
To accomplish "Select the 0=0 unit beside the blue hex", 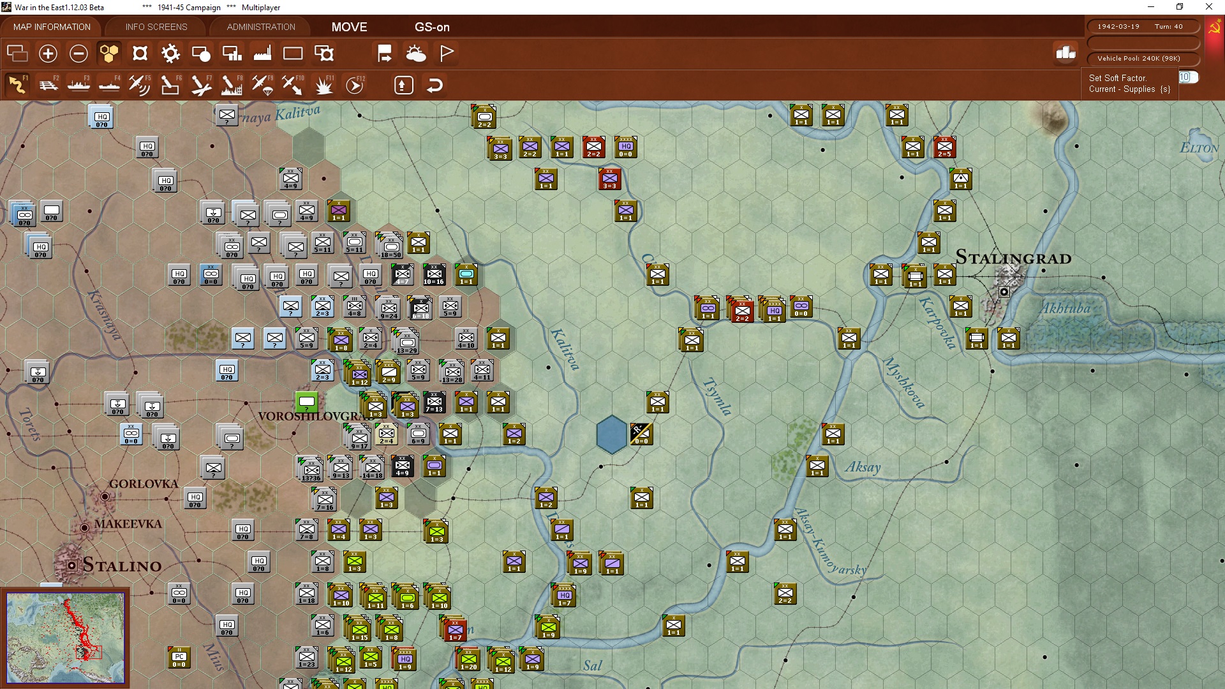I will click(x=641, y=434).
